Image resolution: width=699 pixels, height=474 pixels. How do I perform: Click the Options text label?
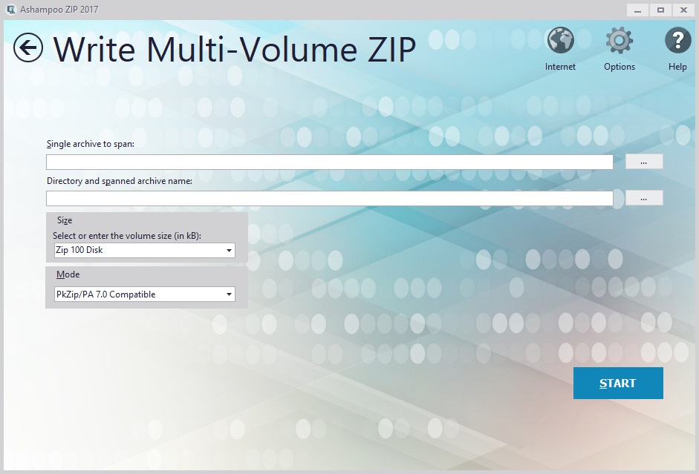pos(619,67)
